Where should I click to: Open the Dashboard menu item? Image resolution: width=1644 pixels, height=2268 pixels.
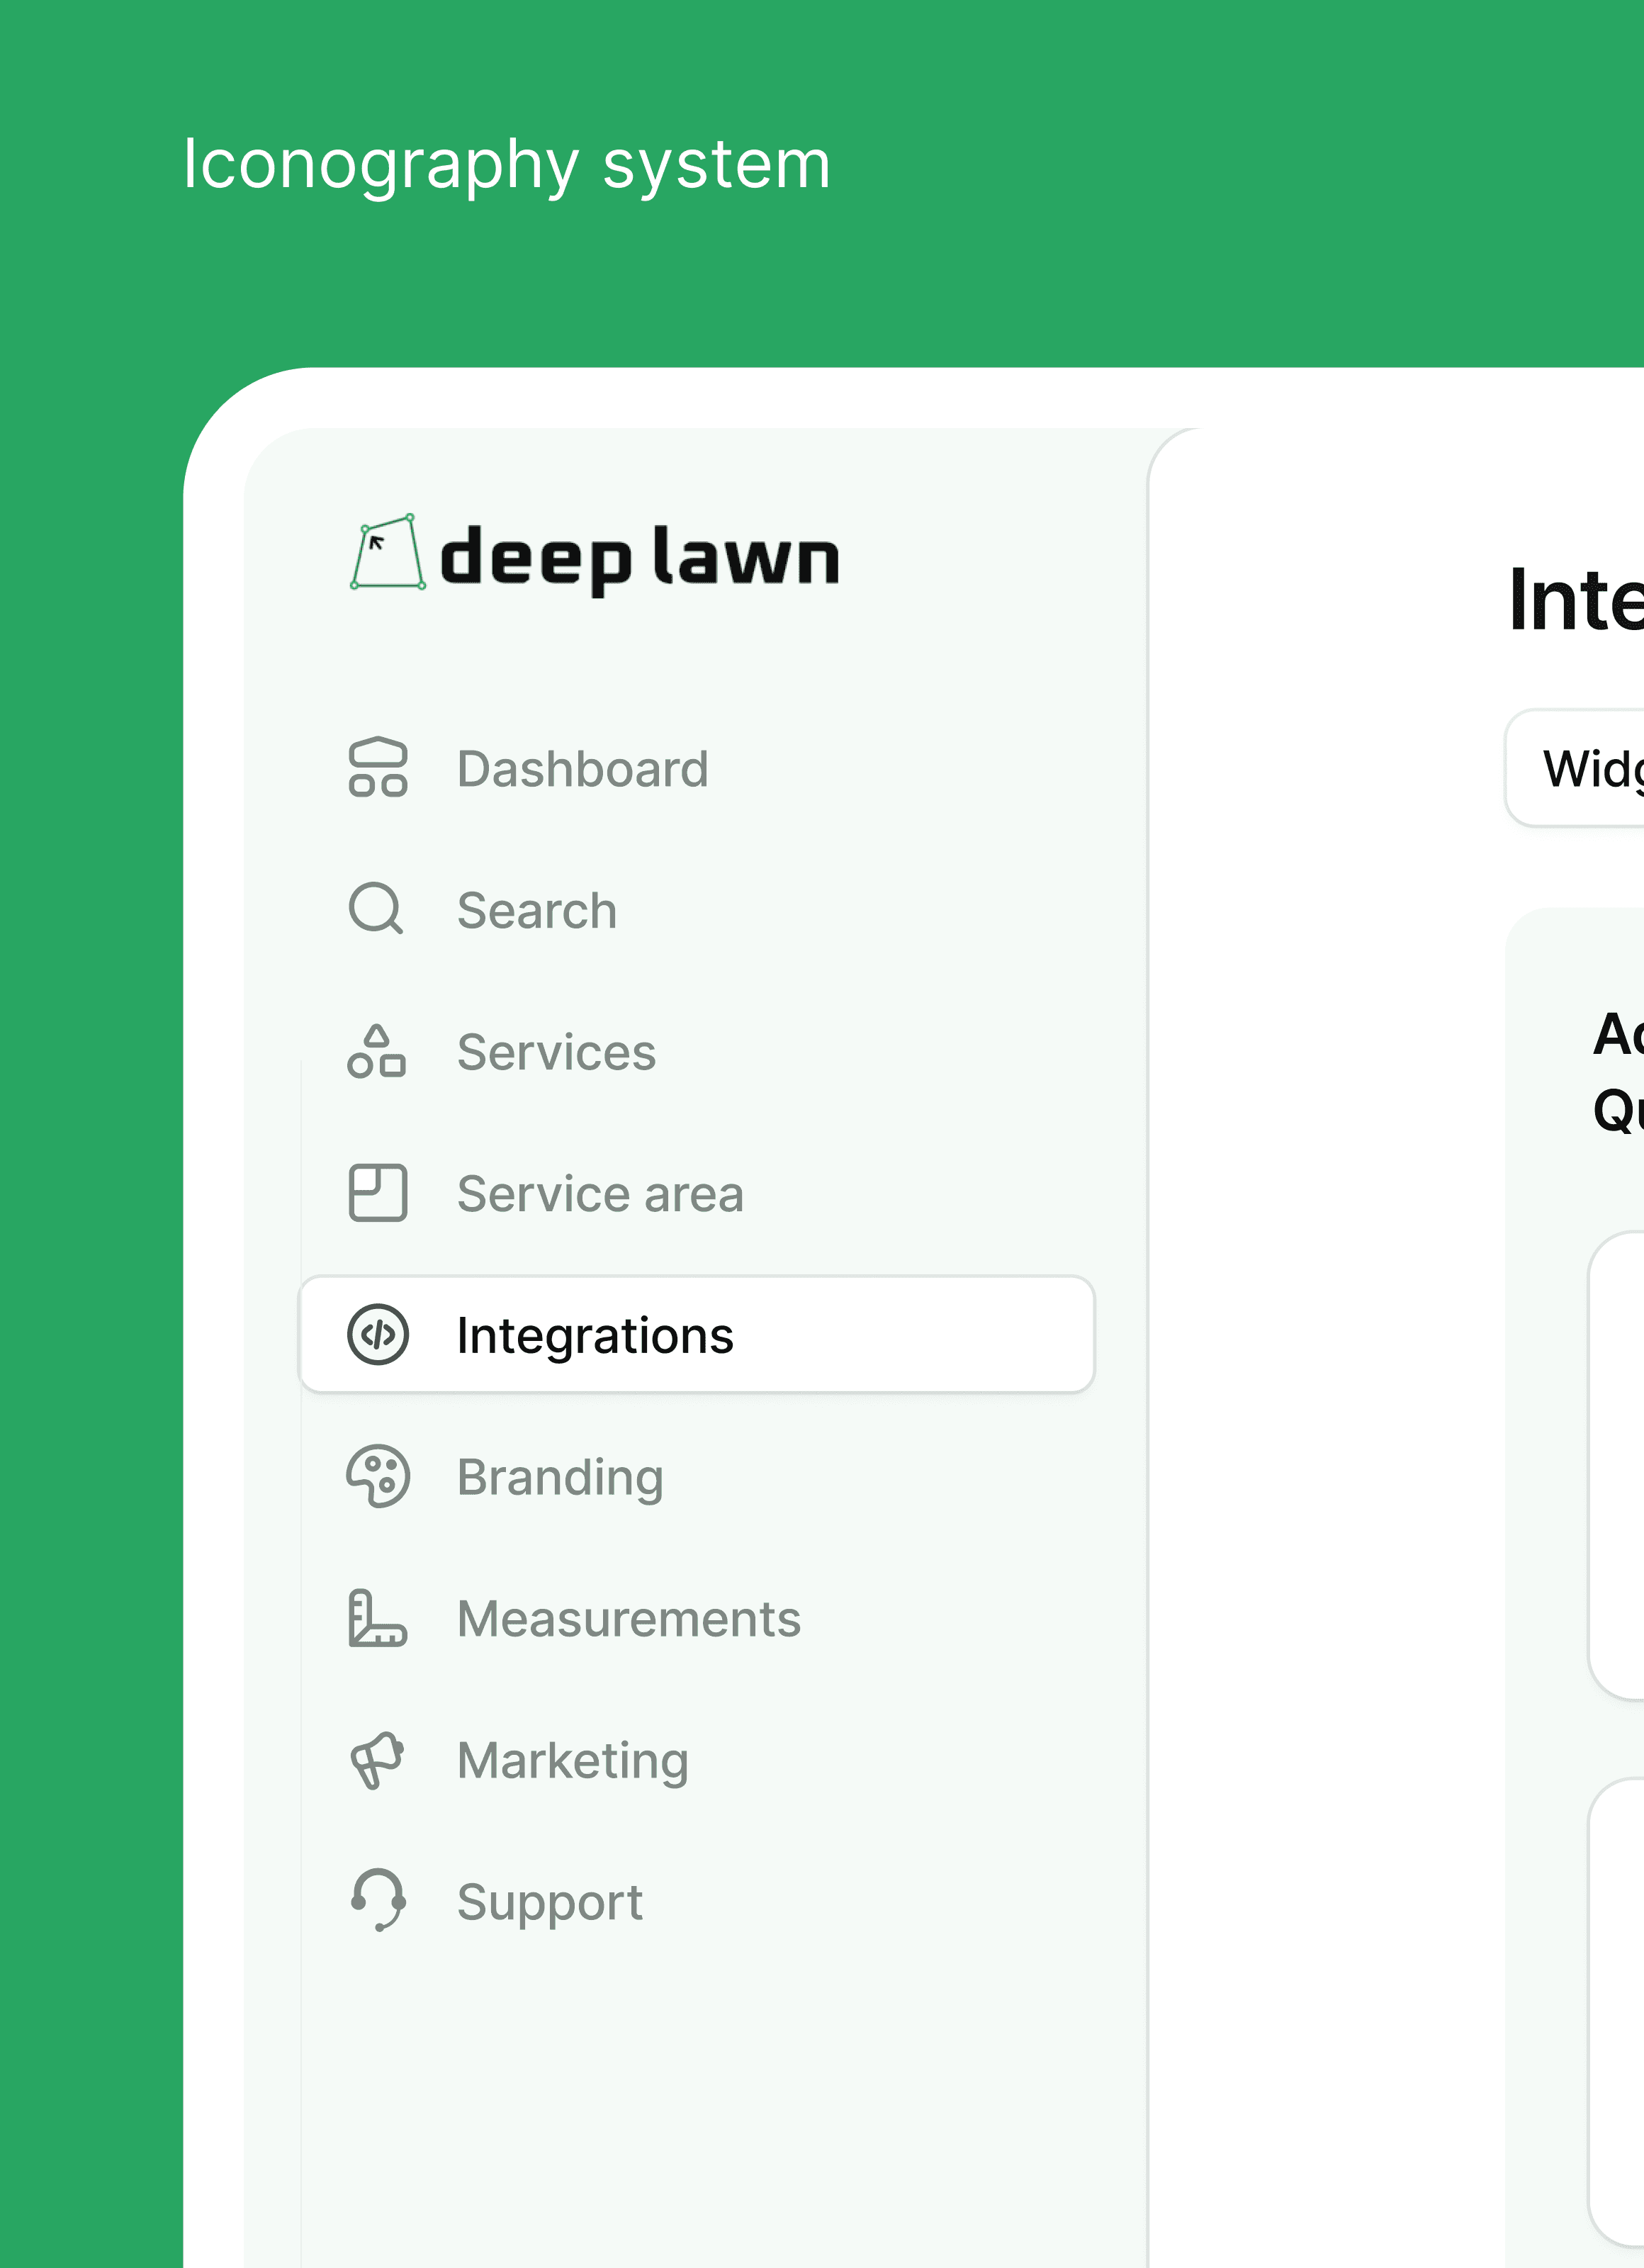pos(582,769)
